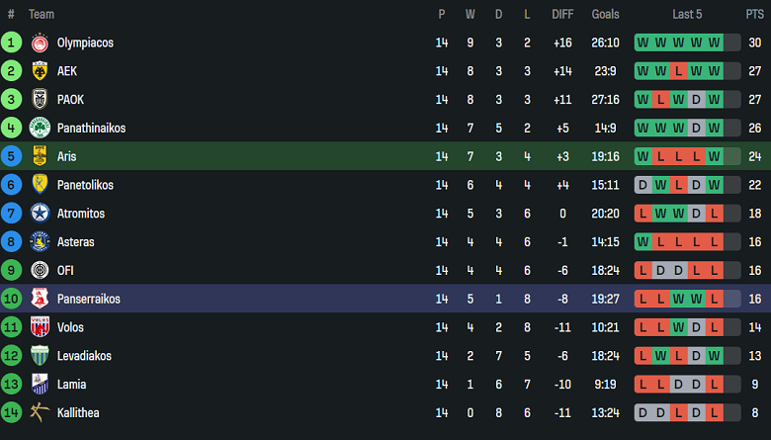Sort table by PTS column header
The height and width of the screenshot is (440, 771).
coord(754,15)
